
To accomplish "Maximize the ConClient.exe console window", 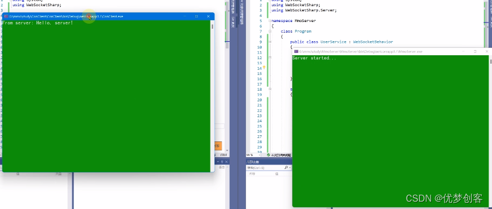I will 196,16.
